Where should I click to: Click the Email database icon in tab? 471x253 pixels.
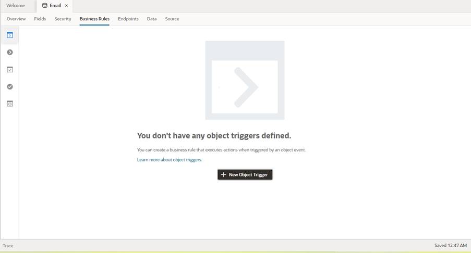(x=45, y=5)
